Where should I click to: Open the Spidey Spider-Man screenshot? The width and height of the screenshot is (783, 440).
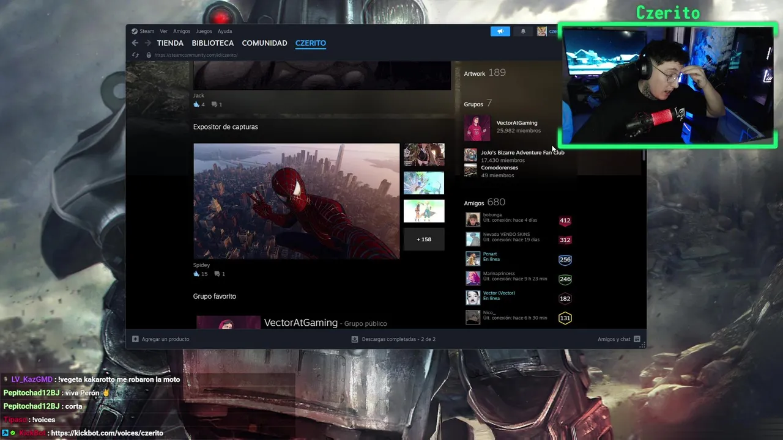pyautogui.click(x=296, y=201)
